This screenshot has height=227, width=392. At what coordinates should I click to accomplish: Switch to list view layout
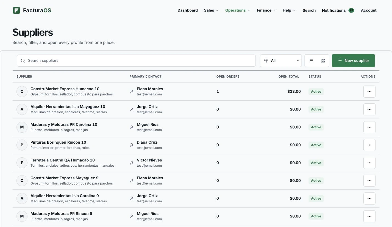click(311, 61)
